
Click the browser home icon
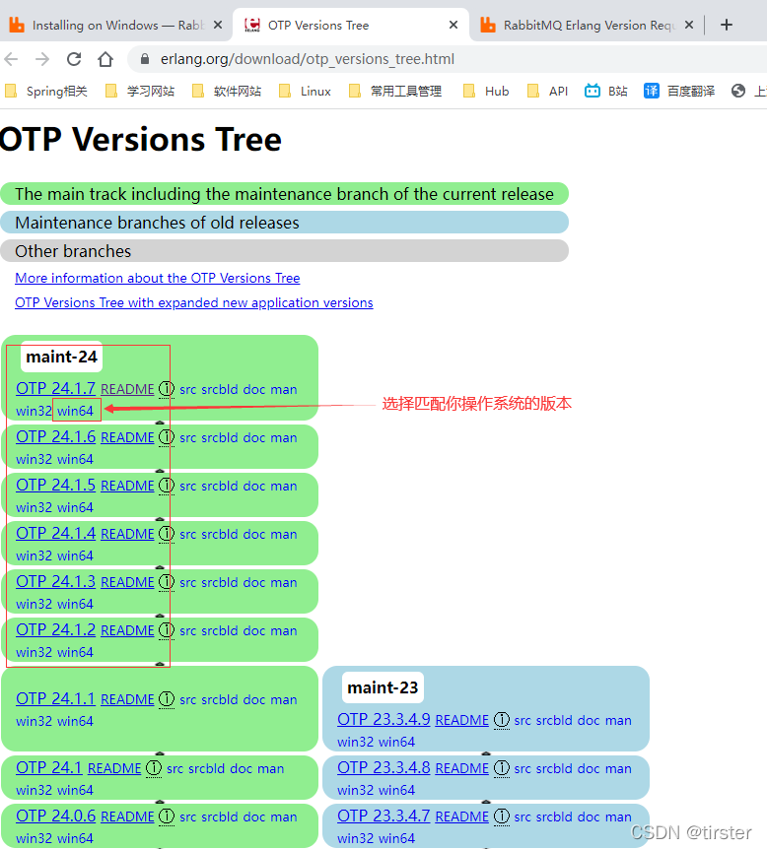coord(105,59)
